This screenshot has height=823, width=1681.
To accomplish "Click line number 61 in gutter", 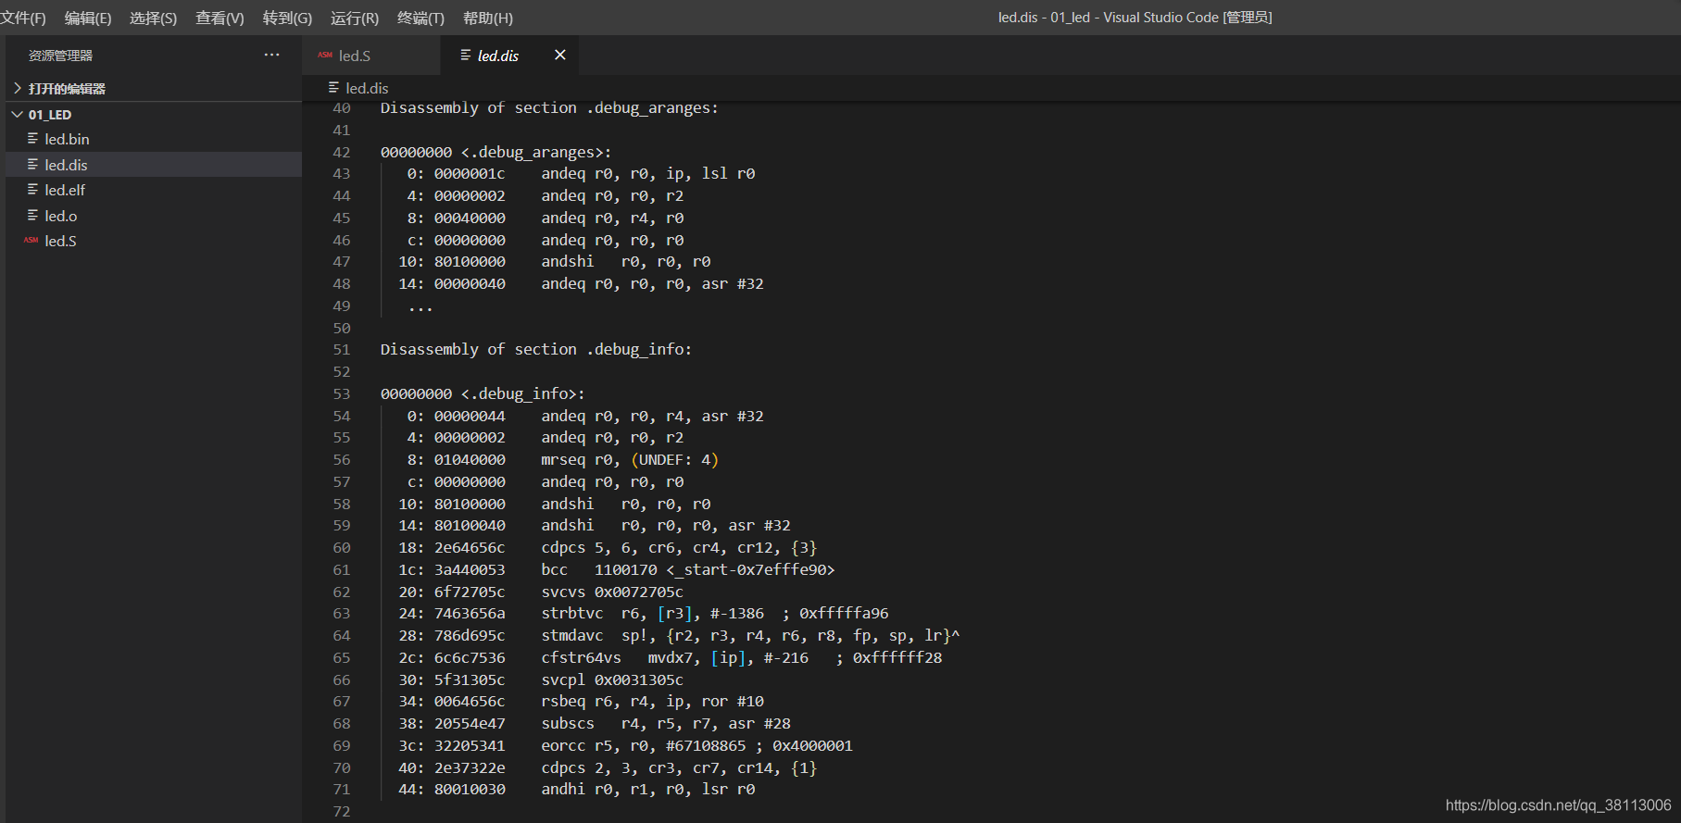I will tap(342, 570).
